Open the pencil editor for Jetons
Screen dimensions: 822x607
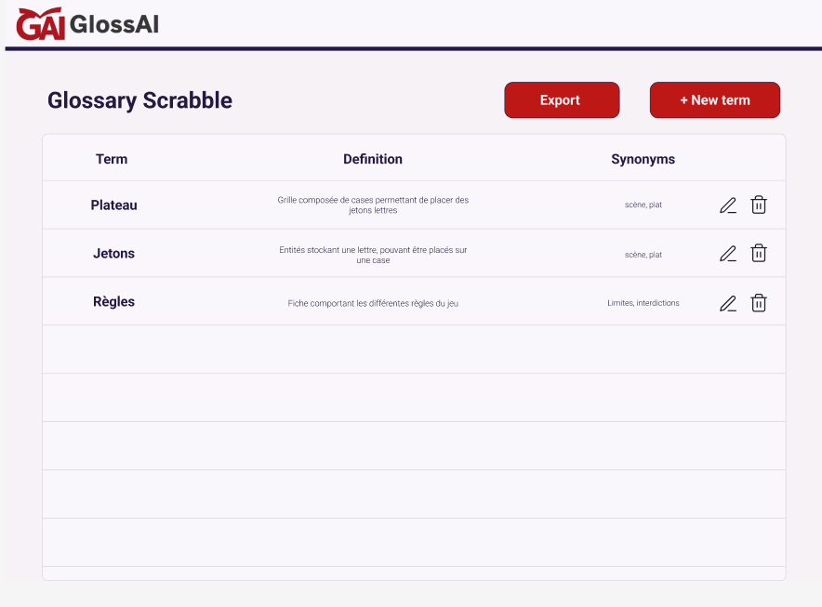pos(728,254)
